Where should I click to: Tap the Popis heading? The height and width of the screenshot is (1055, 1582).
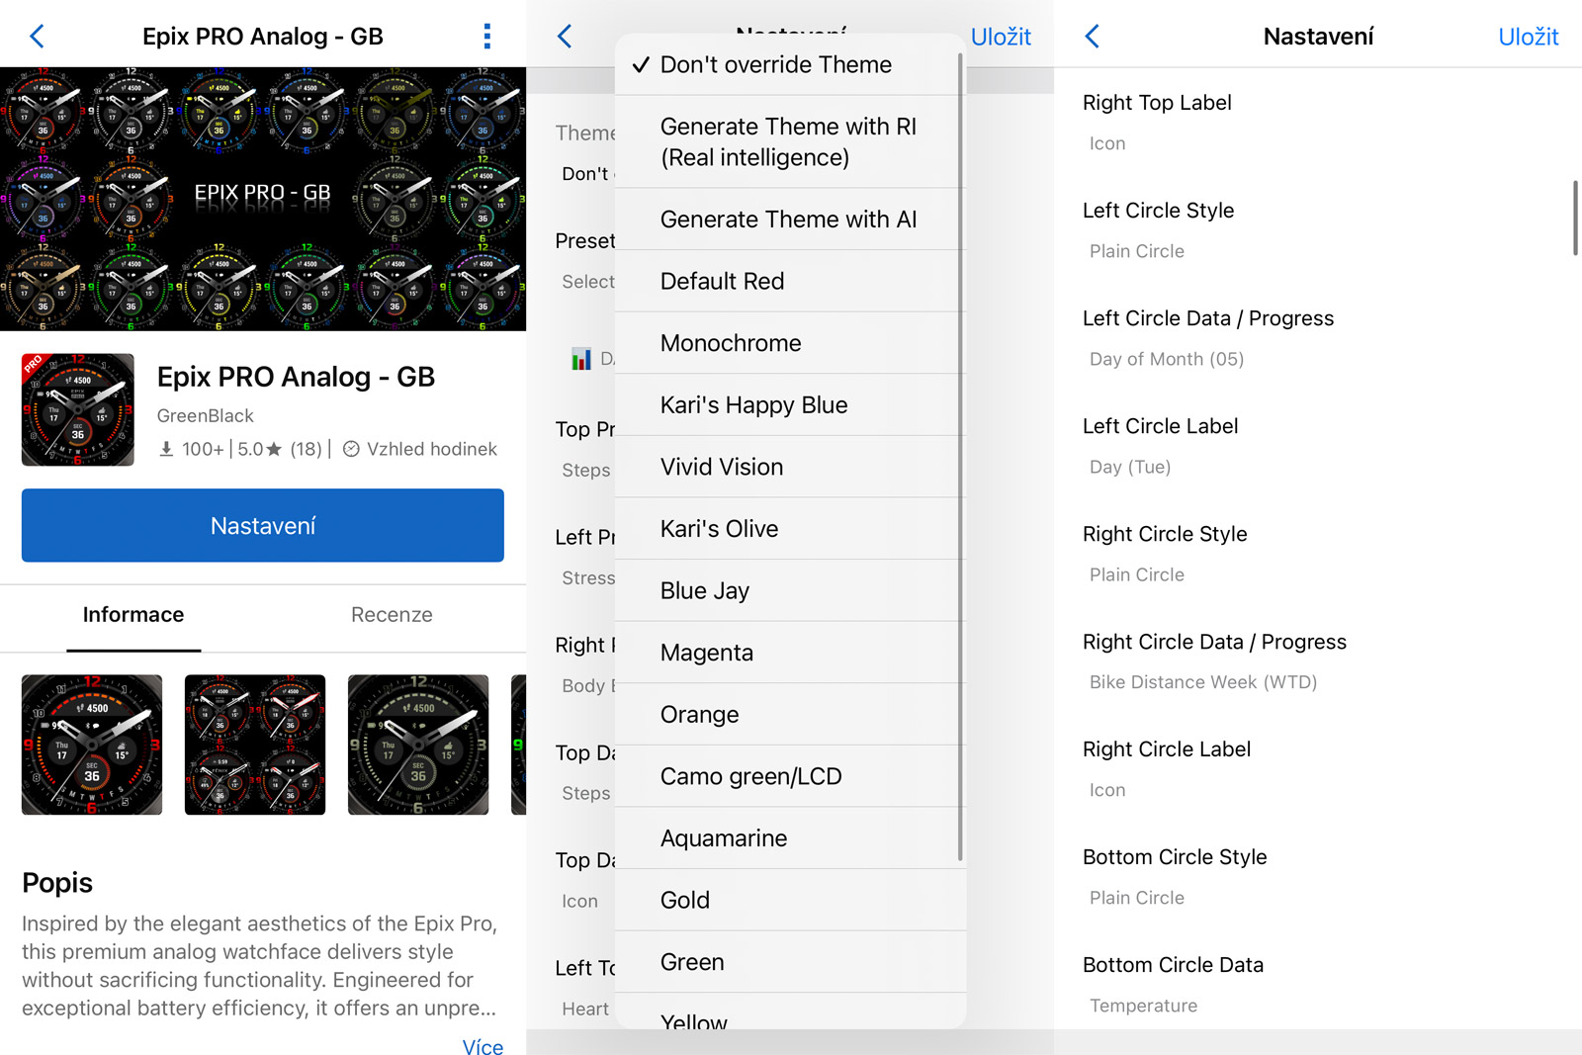[57, 882]
